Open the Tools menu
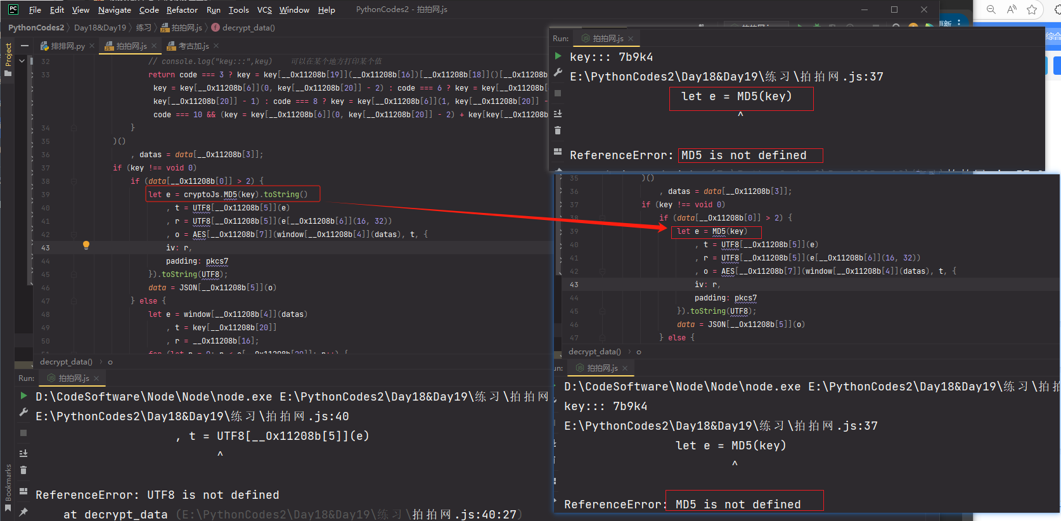This screenshot has width=1061, height=521. (x=238, y=10)
